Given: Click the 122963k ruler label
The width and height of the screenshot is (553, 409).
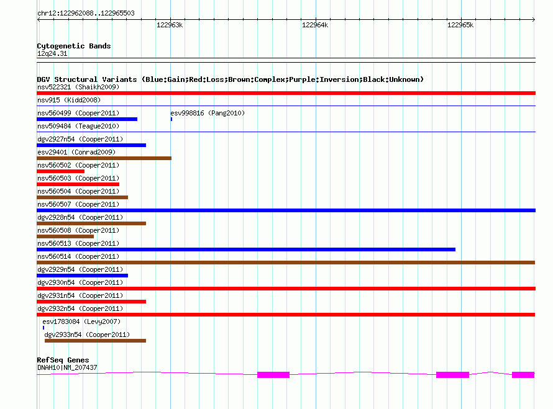Looking at the screenshot, I should [170, 25].
